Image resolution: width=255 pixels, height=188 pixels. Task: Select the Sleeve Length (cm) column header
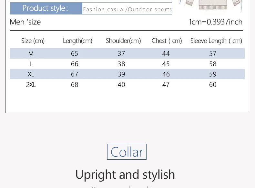click(x=216, y=41)
